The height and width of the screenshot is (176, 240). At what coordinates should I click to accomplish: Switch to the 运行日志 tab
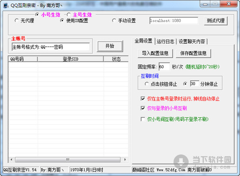[166, 41]
